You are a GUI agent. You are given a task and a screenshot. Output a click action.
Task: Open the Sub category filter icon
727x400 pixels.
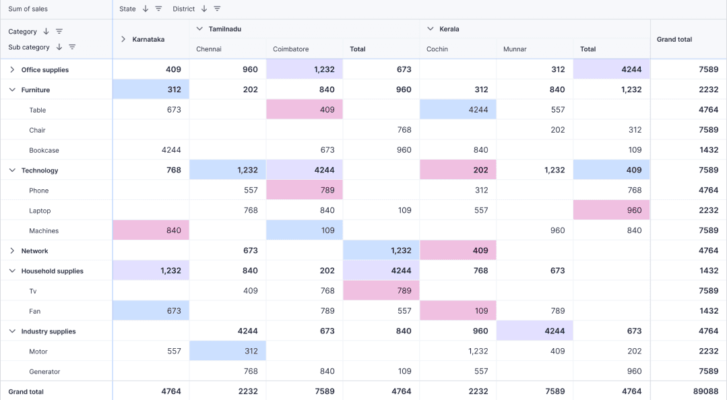(72, 47)
